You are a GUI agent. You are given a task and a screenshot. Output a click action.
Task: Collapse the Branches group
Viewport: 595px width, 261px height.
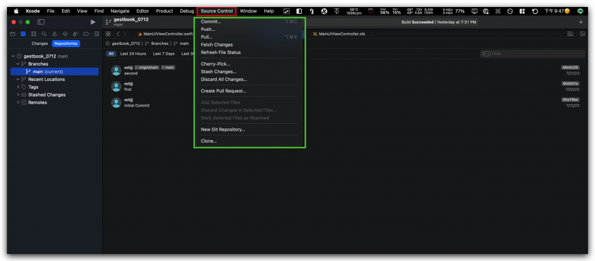(x=18, y=64)
